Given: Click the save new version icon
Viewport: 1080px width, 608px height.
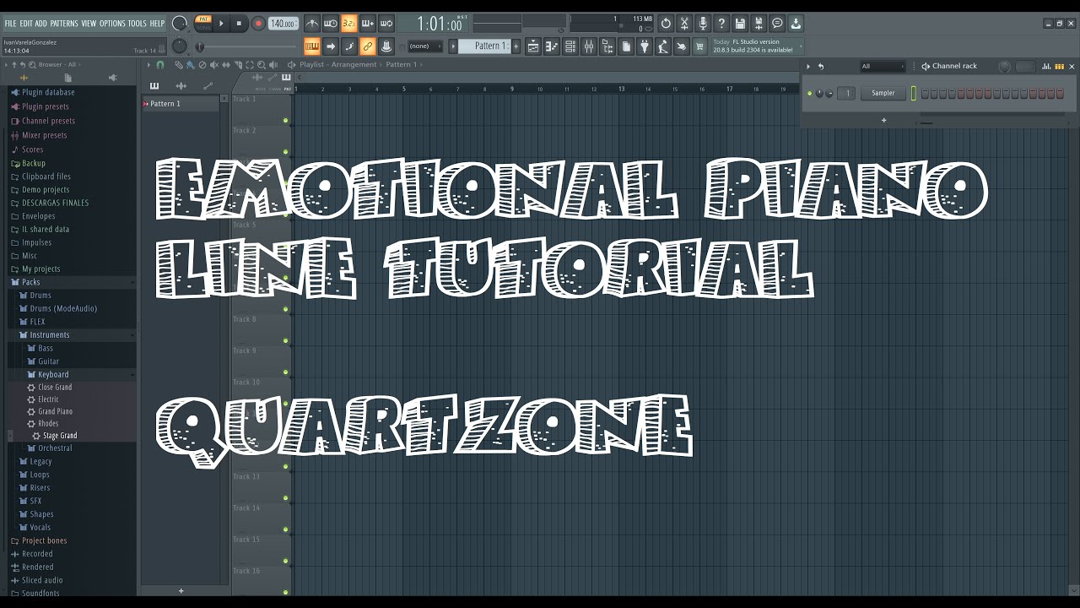Looking at the screenshot, I should click(x=759, y=24).
